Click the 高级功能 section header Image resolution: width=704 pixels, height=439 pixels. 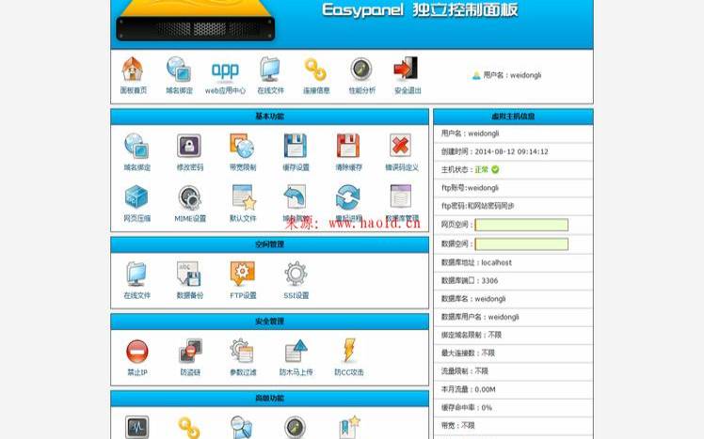click(x=269, y=399)
